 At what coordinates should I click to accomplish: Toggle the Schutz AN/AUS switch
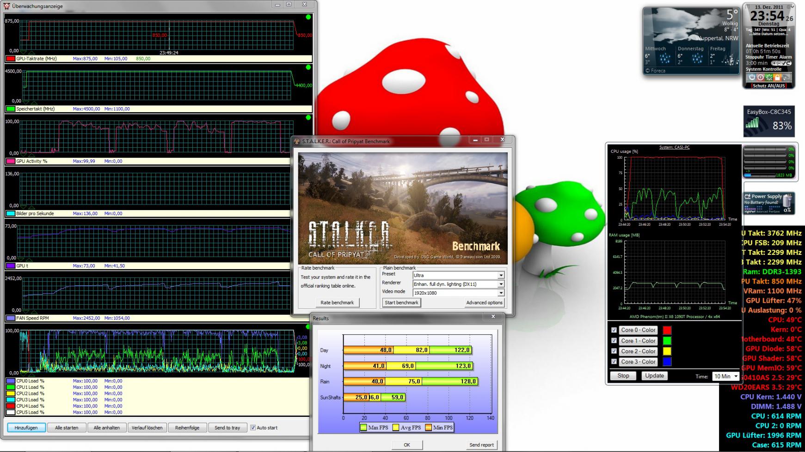pyautogui.click(x=768, y=86)
